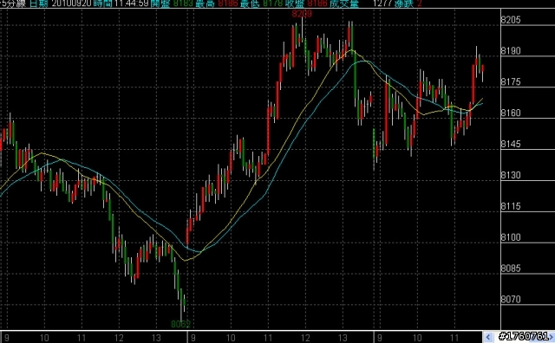Click the 5分線 interval label

(13, 3)
